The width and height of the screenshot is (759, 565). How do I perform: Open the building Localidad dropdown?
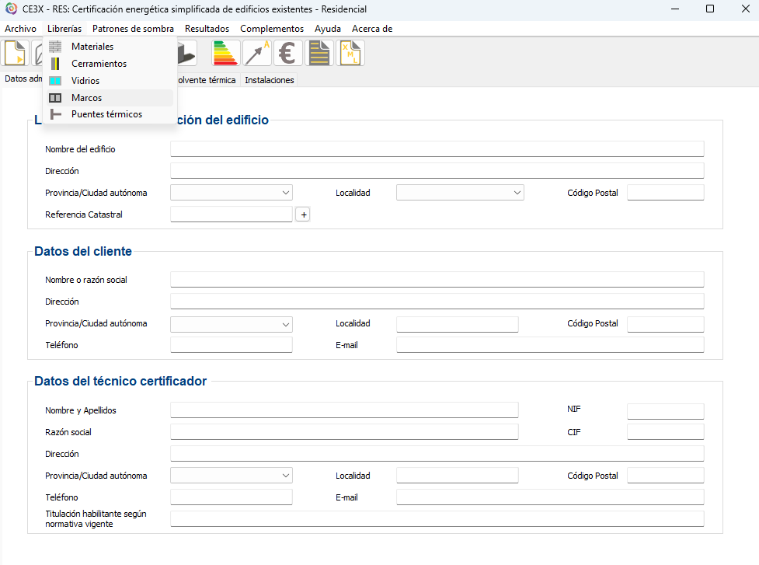(x=460, y=193)
